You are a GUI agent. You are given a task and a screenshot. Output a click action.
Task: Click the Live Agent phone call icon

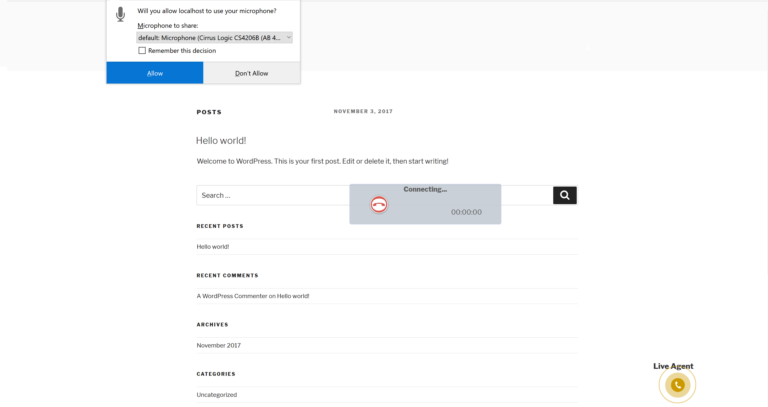click(677, 385)
